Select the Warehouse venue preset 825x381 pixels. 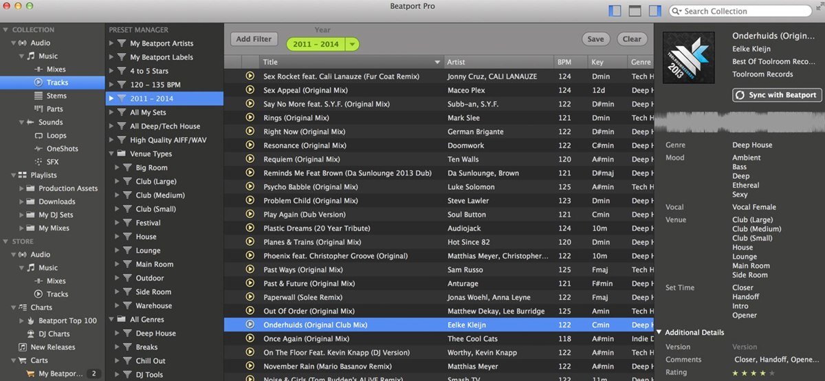153,305
